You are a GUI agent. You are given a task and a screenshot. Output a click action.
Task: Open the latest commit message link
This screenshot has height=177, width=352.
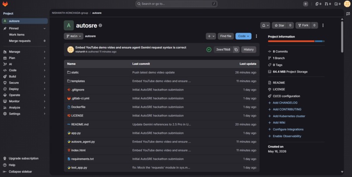131,47
